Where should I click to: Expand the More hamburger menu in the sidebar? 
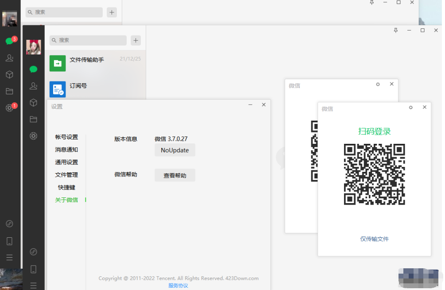(34, 285)
